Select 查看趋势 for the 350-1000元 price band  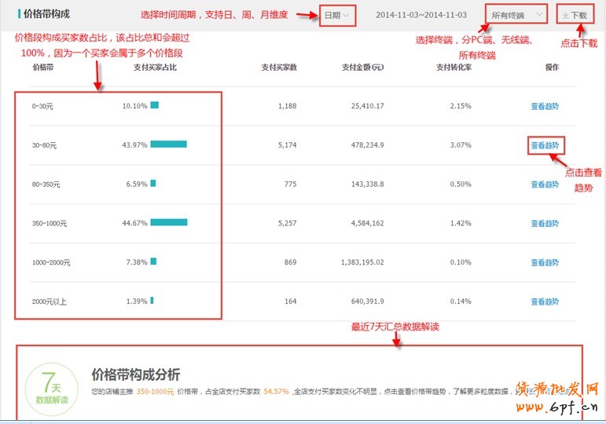click(x=544, y=223)
